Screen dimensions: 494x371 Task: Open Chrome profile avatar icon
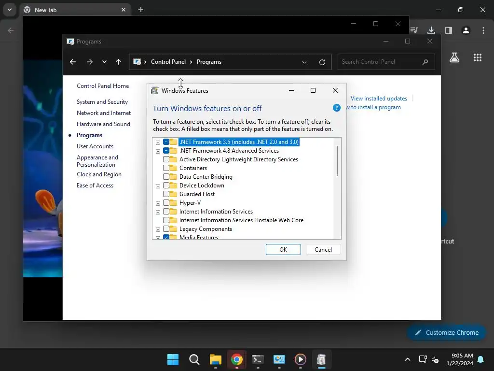466,30
